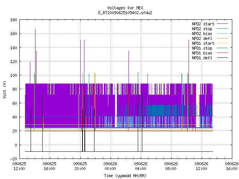Click the red NPD1 bias legend line

tap(222, 53)
